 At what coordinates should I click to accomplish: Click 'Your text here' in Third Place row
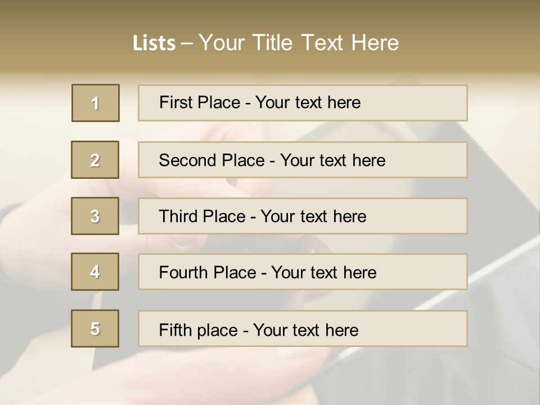pos(313,217)
